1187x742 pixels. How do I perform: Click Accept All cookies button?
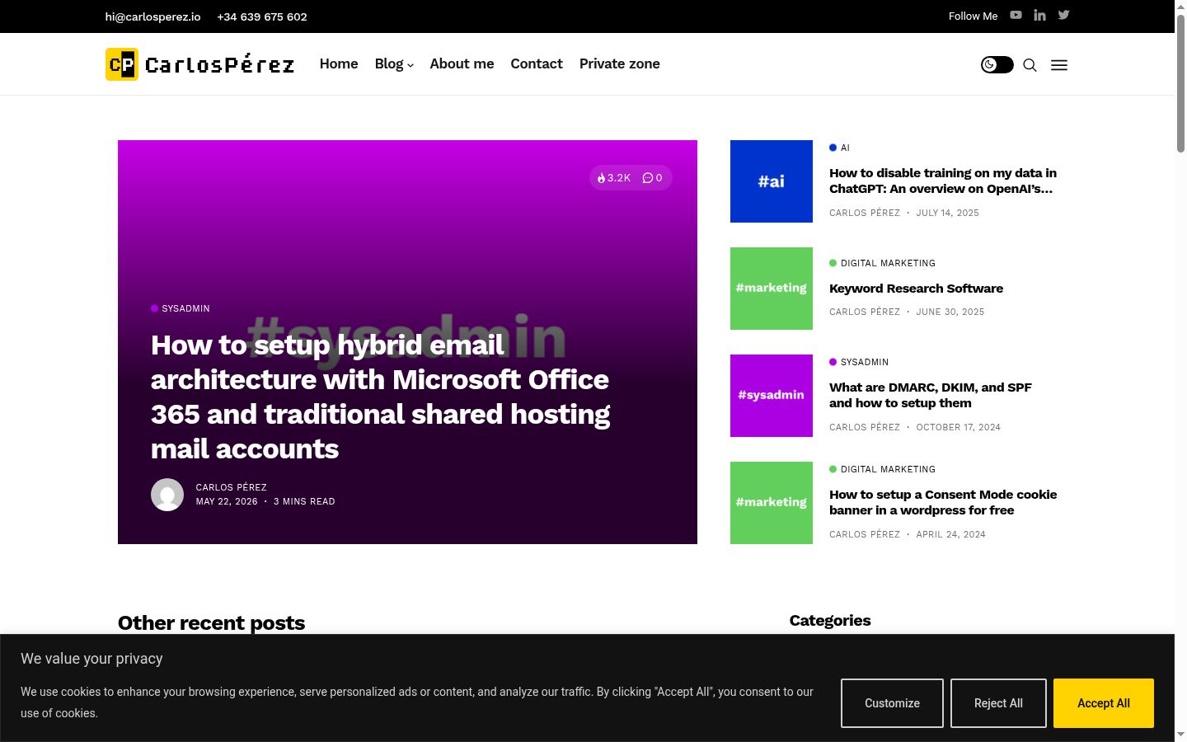(1104, 703)
